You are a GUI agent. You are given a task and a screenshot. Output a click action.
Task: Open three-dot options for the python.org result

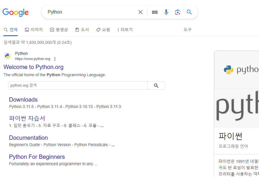click(x=55, y=59)
